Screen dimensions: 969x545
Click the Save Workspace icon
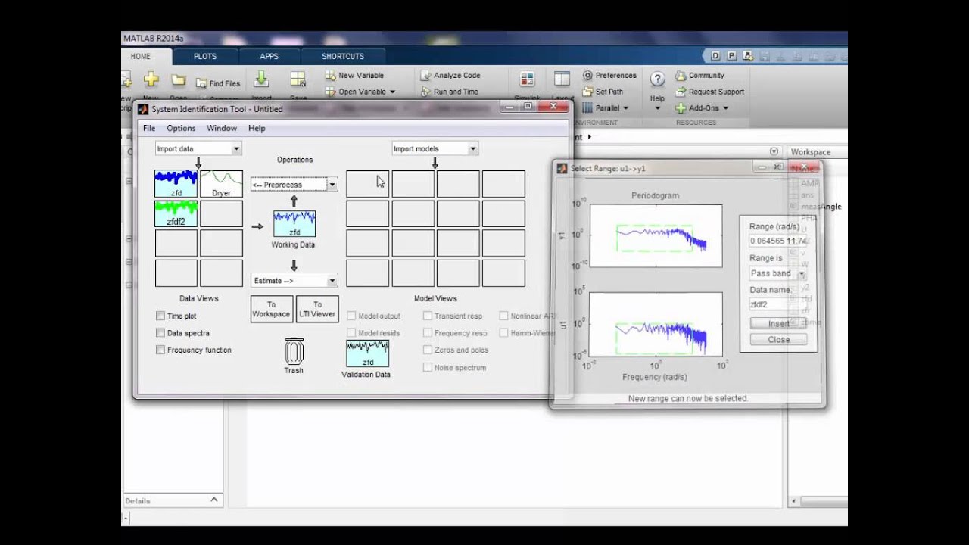[x=298, y=79]
